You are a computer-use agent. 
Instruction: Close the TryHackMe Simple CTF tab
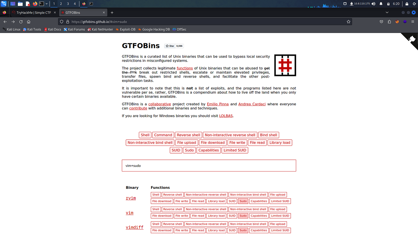pos(55,13)
